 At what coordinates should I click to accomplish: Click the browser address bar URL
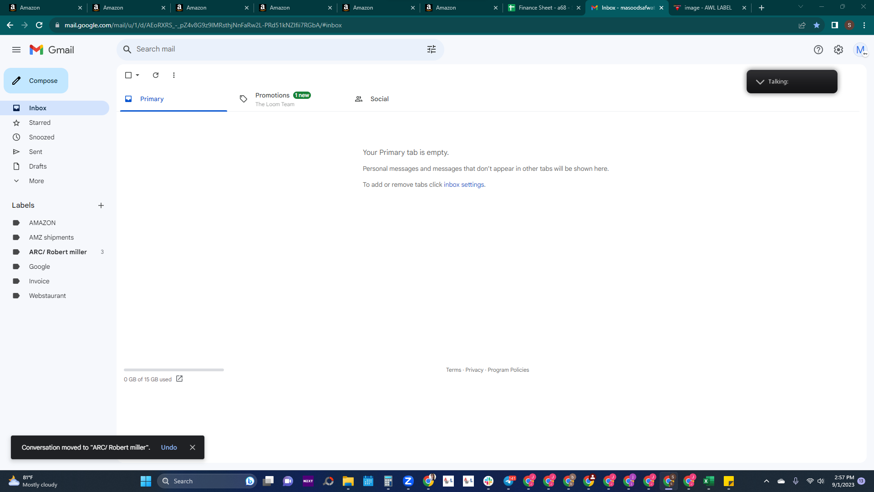coord(203,25)
